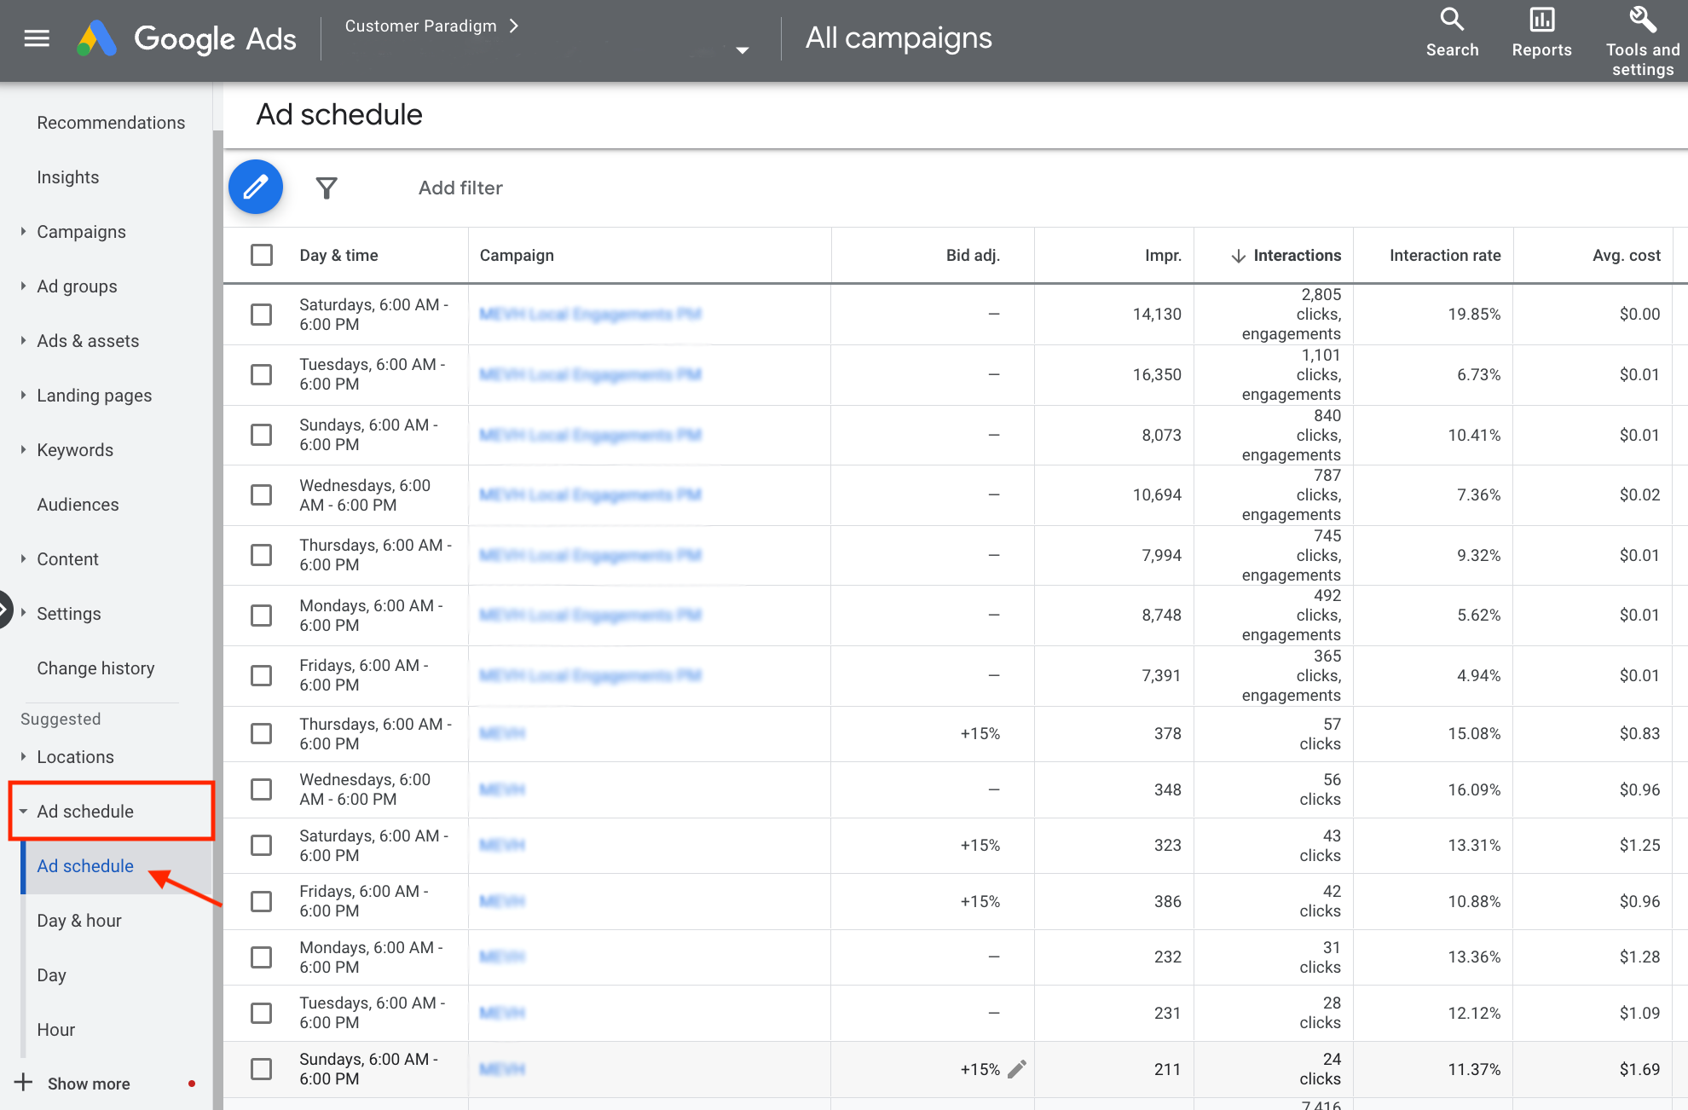Collapse the Ad schedule section
Screen dimensions: 1688x1110
point(25,811)
